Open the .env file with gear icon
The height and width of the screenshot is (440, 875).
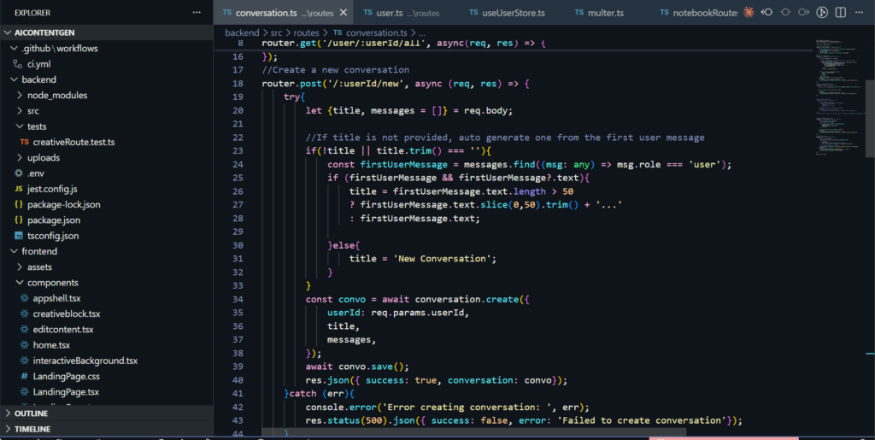click(35, 173)
